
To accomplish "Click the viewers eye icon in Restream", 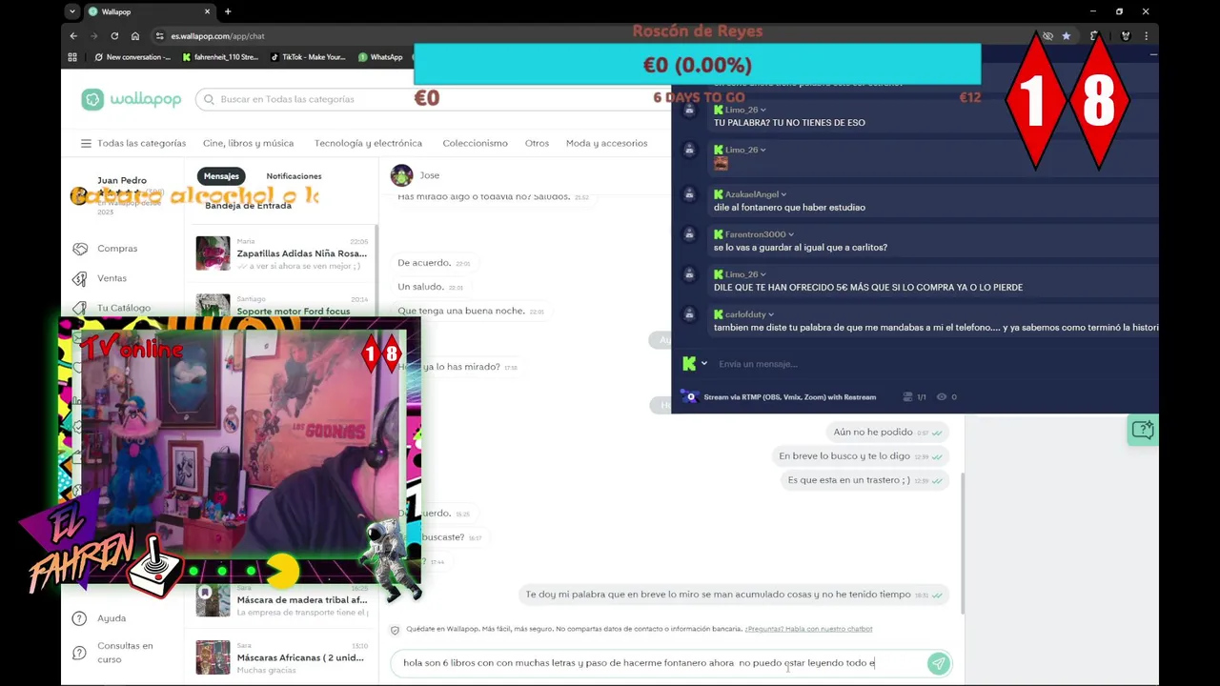I will tap(942, 397).
